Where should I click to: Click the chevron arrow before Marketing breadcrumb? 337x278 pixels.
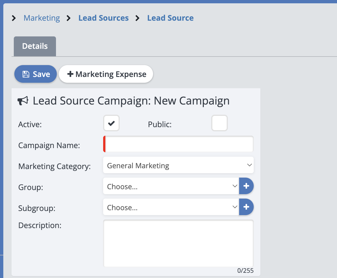14,18
